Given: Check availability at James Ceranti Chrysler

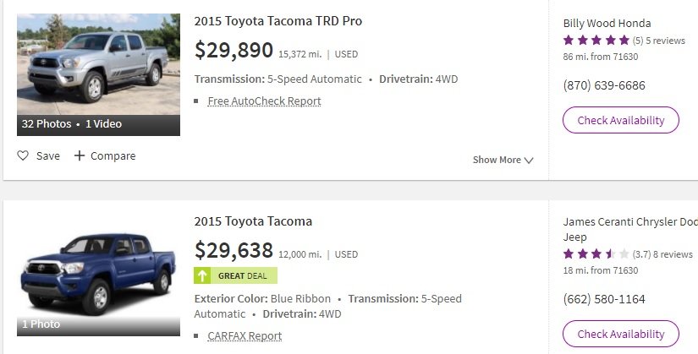Looking at the screenshot, I should pyautogui.click(x=621, y=334).
